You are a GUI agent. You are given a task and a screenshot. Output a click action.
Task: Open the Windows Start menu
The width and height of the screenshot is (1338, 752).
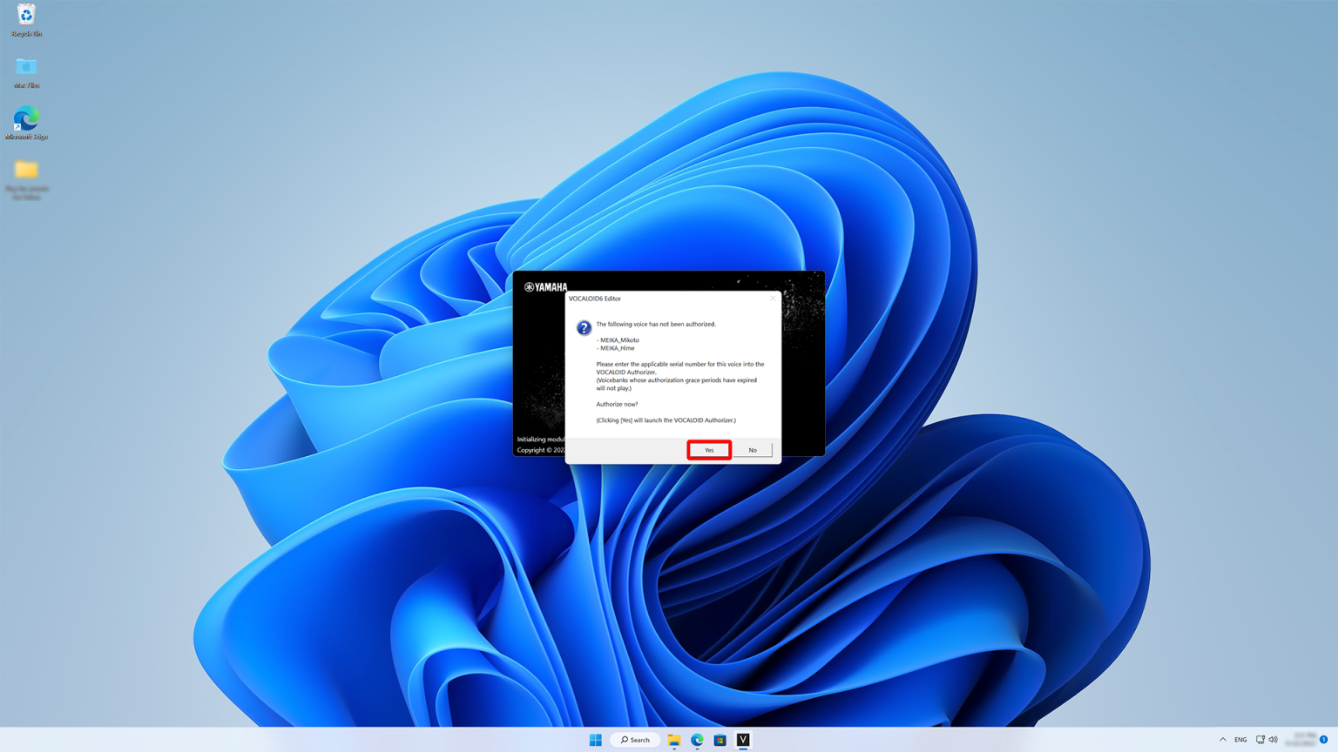coord(596,740)
